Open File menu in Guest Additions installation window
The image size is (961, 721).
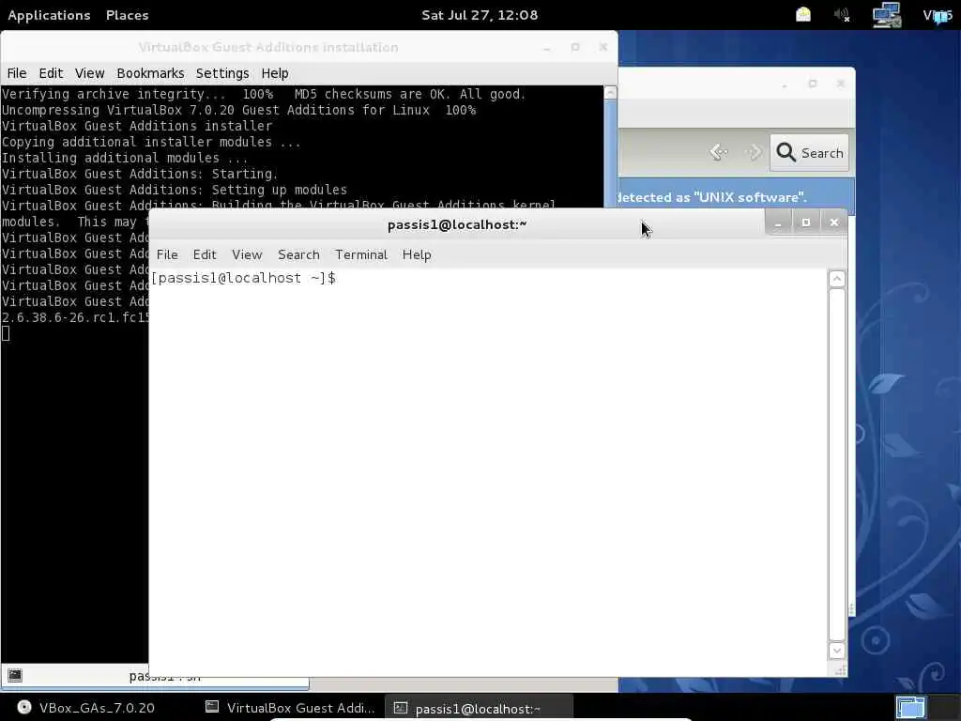(x=17, y=73)
